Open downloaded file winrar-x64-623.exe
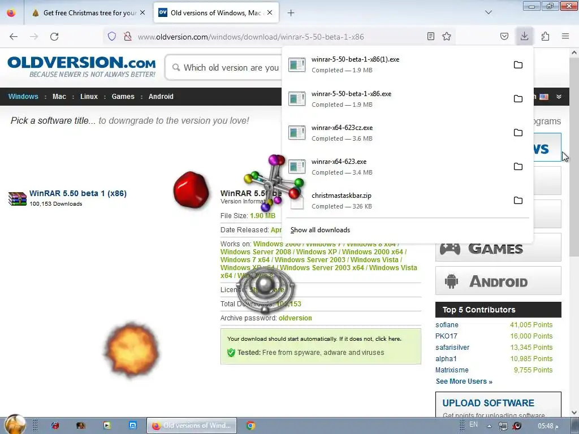This screenshot has height=434, width=579. (395, 167)
